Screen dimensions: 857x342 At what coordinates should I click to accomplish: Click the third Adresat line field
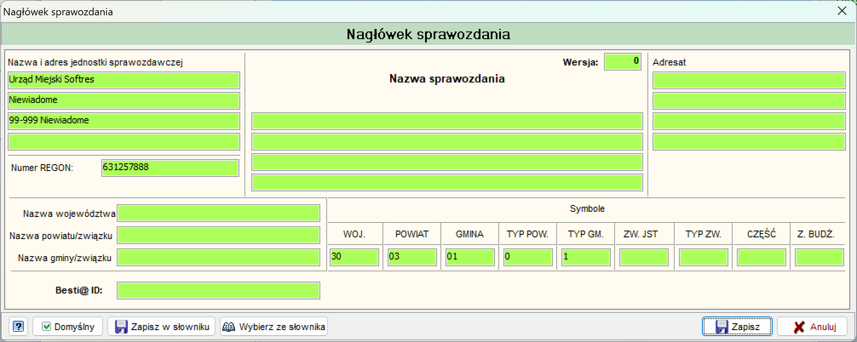pyautogui.click(x=749, y=121)
